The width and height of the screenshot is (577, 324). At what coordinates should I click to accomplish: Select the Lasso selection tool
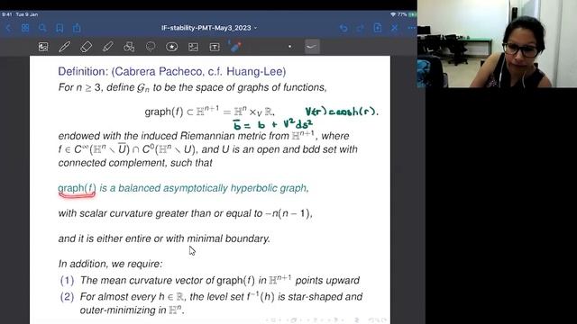point(151,47)
